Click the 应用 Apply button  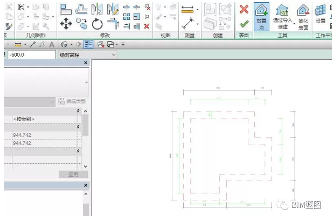coord(73,175)
